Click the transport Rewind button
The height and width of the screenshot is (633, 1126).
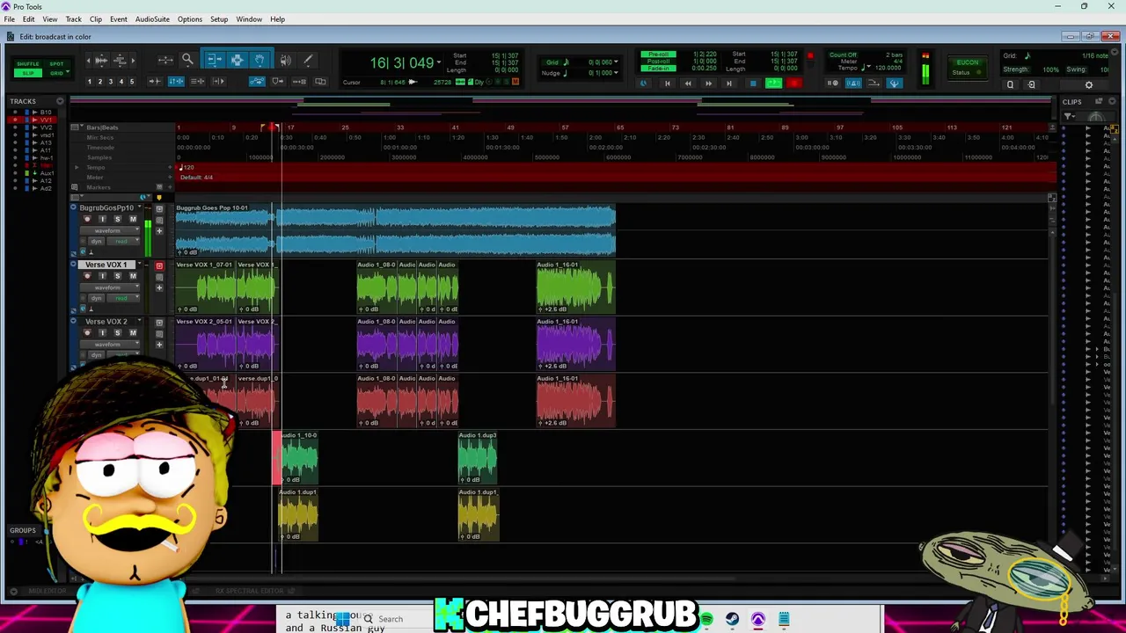687,84
